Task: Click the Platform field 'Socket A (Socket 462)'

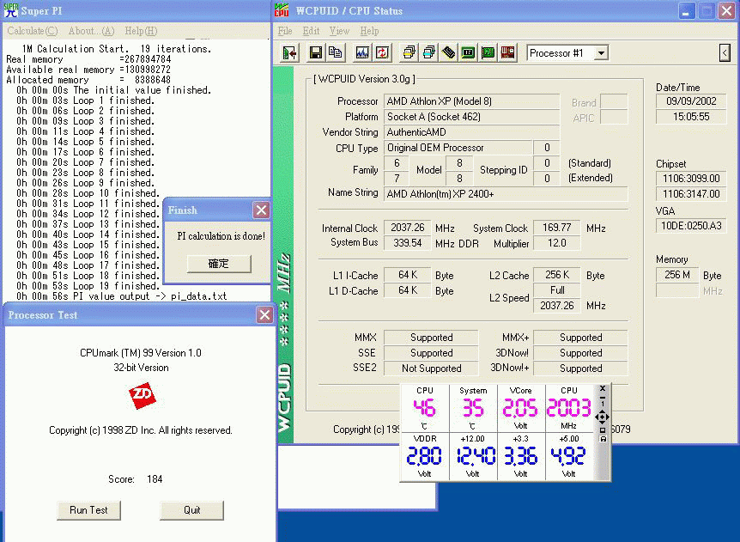Action: [472, 117]
